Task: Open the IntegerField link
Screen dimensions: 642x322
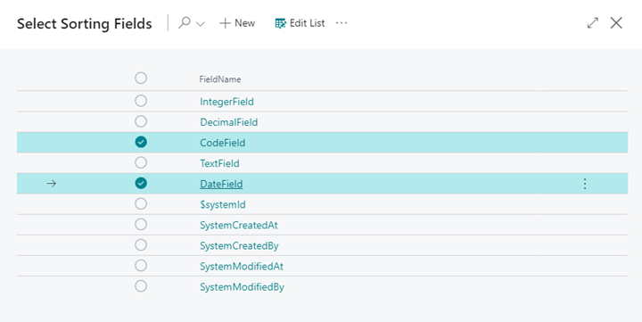Action: 226,102
